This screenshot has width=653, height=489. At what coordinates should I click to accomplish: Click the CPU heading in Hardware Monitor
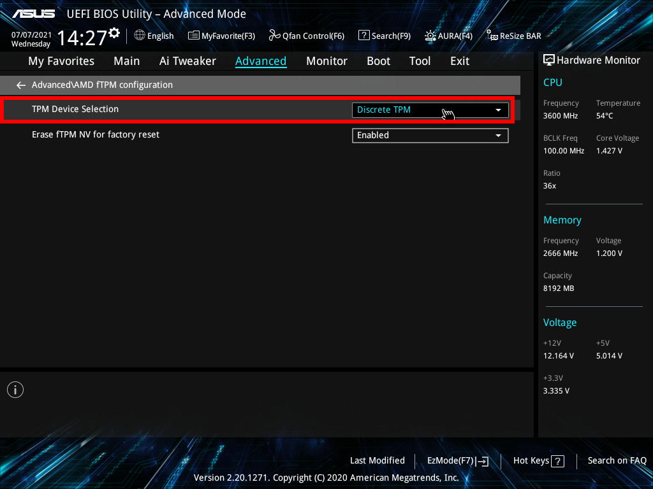[x=553, y=82]
